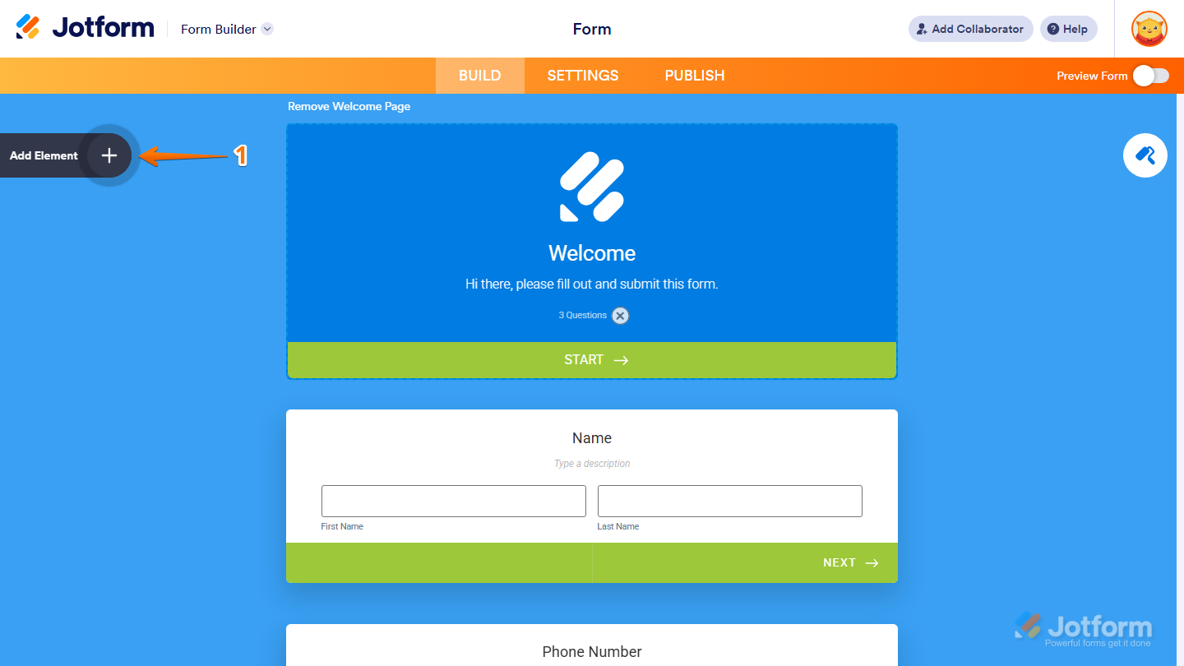Select the BUILD tab
Viewport: 1184px width, 666px height.
click(x=479, y=75)
